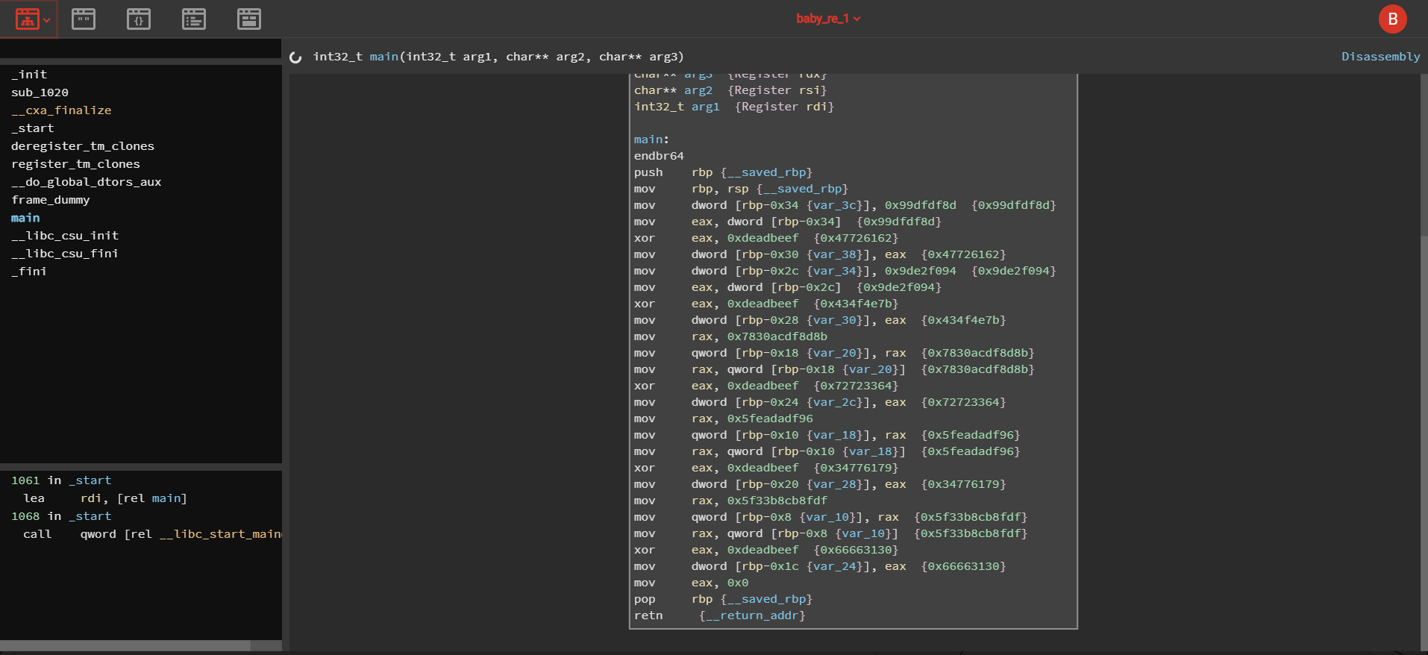
Task: Select _init in the function list
Action: 29,75
